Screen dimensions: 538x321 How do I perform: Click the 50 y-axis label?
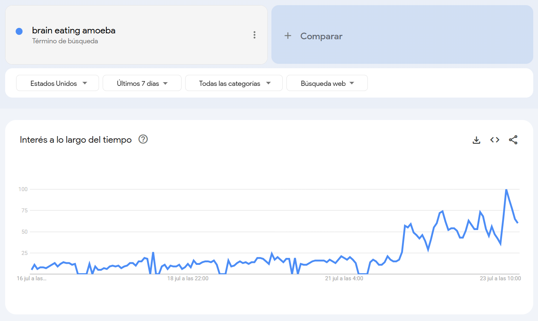(25, 232)
